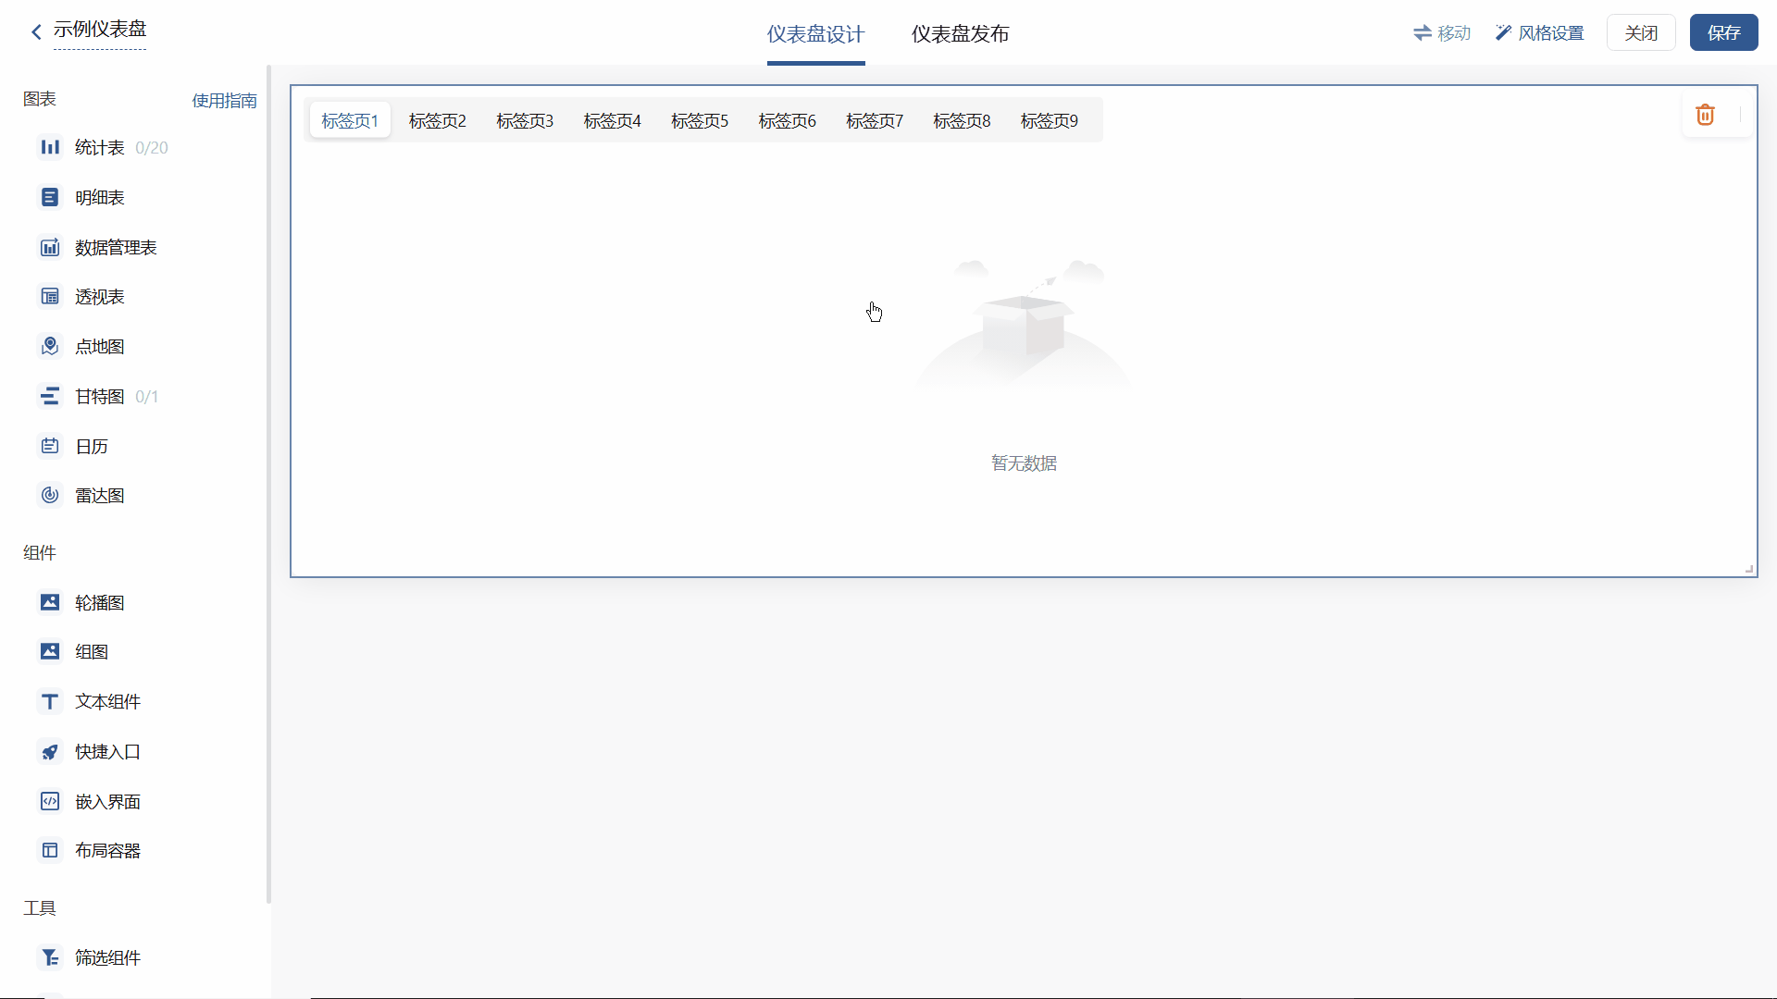Switch to the 仪表盘设计 tab
The image size is (1777, 999).
coord(815,34)
